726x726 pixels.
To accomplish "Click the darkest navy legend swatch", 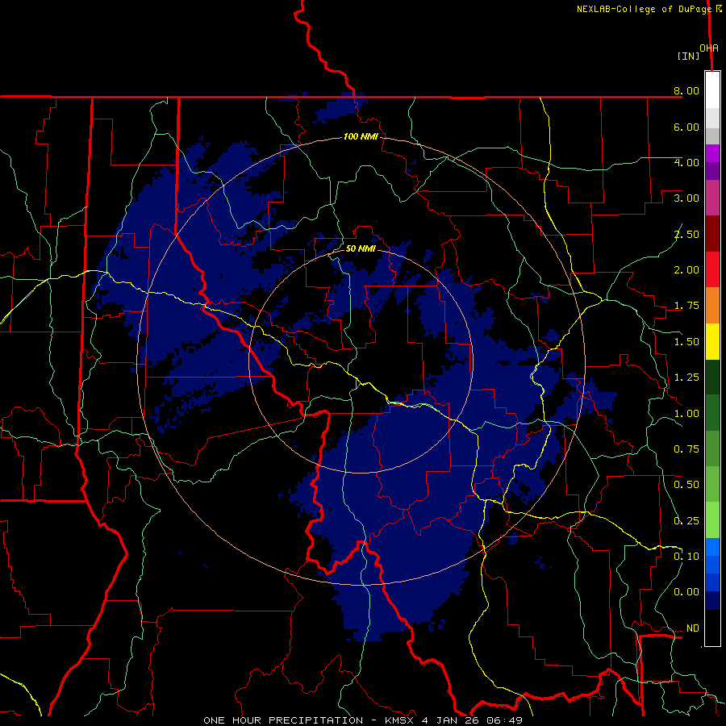I will click(x=712, y=601).
